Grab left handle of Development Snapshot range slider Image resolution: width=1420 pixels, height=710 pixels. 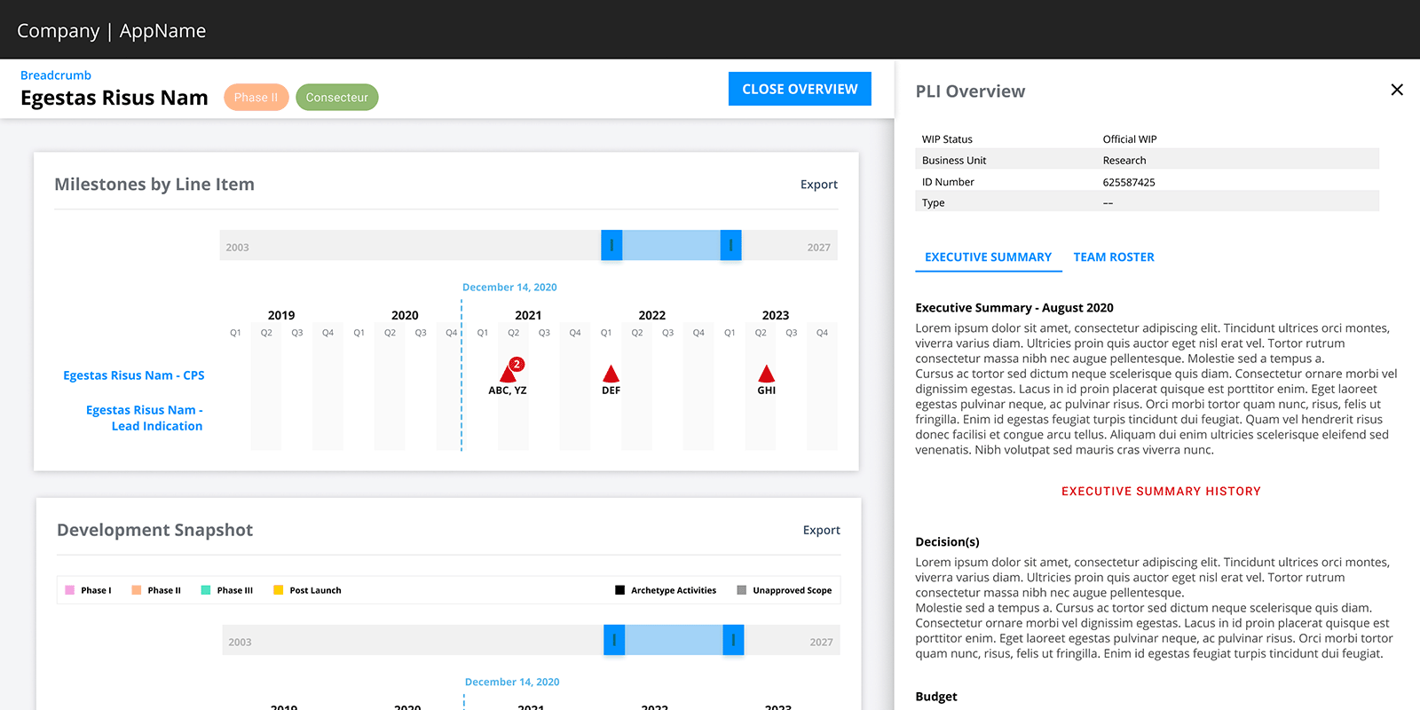pos(614,640)
